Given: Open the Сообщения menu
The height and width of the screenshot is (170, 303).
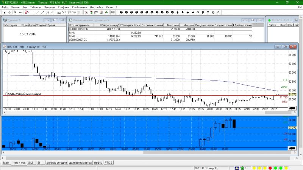Looking at the screenshot, I should pyautogui.click(x=80, y=7).
